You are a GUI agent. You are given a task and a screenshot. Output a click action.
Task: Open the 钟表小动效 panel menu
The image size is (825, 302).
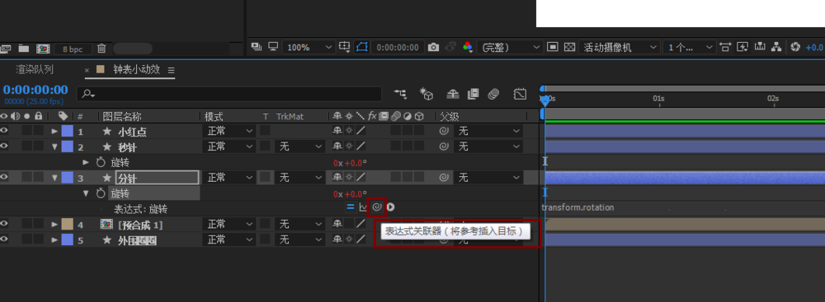(x=171, y=70)
